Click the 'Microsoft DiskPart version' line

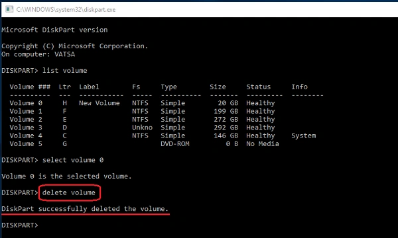[x=54, y=30]
